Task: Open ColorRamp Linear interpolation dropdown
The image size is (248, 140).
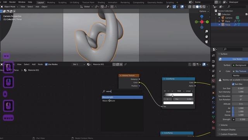Action: [x=189, y=91]
